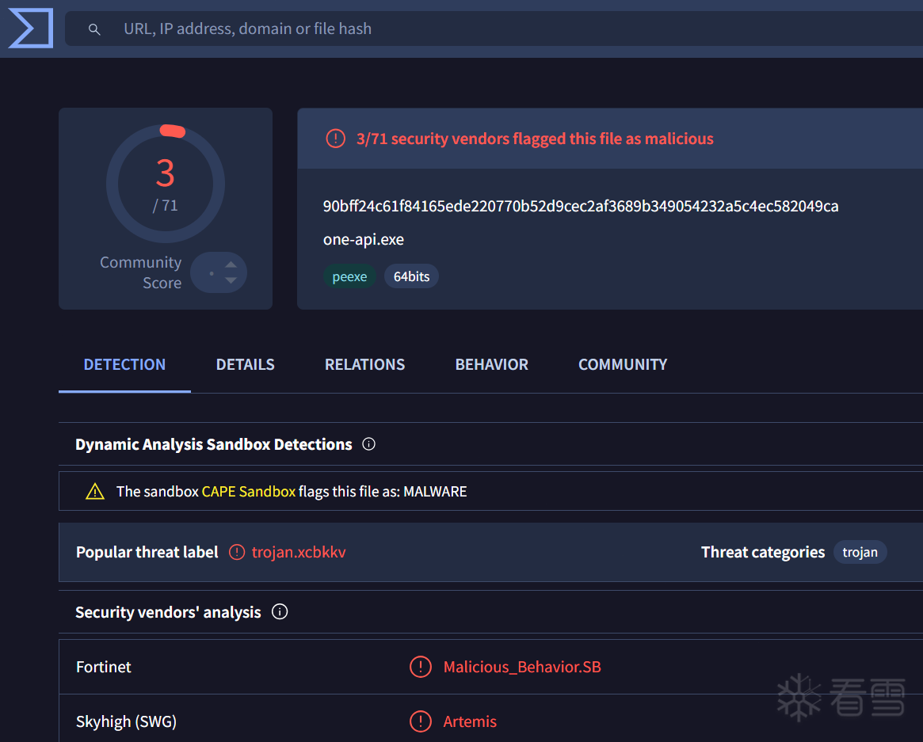Viewport: 923px width, 742px height.
Task: Focus the URL, IP, domain search field
Action: [494, 29]
